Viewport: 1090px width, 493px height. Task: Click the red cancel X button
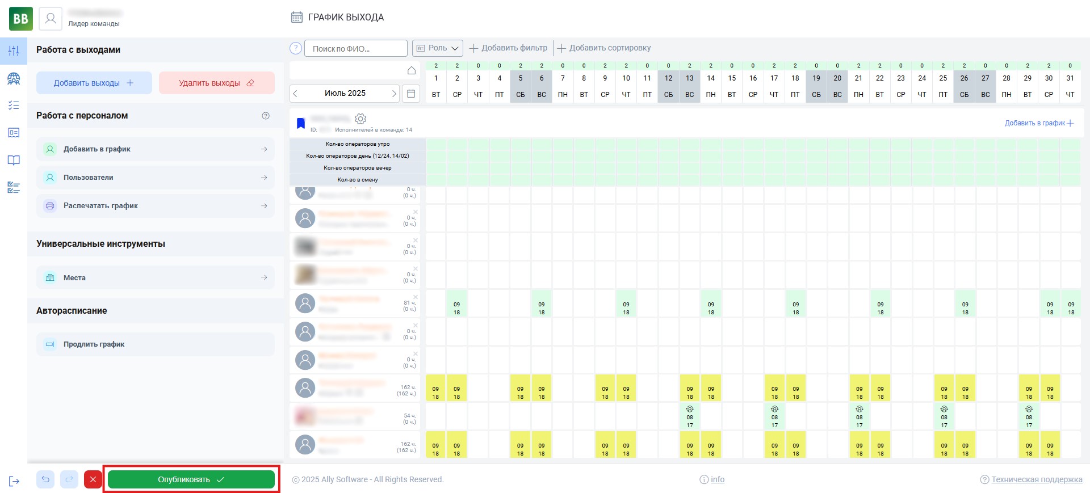coord(93,479)
